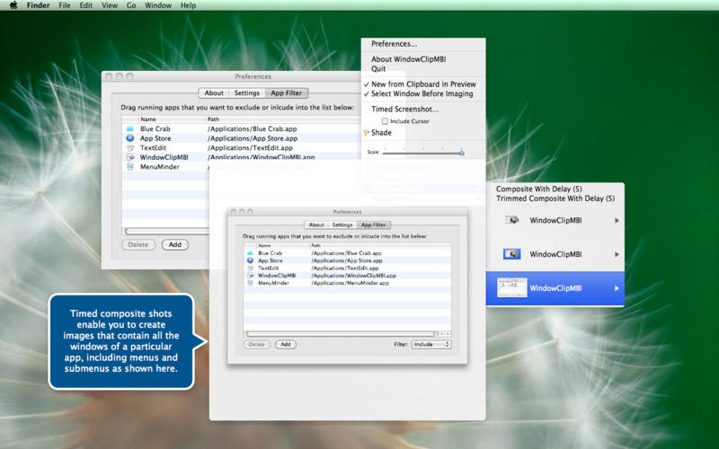The image size is (719, 449).
Task: Open the File menu
Action: [x=65, y=5]
